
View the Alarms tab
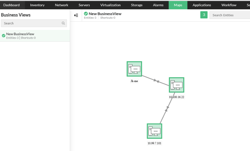158,5
